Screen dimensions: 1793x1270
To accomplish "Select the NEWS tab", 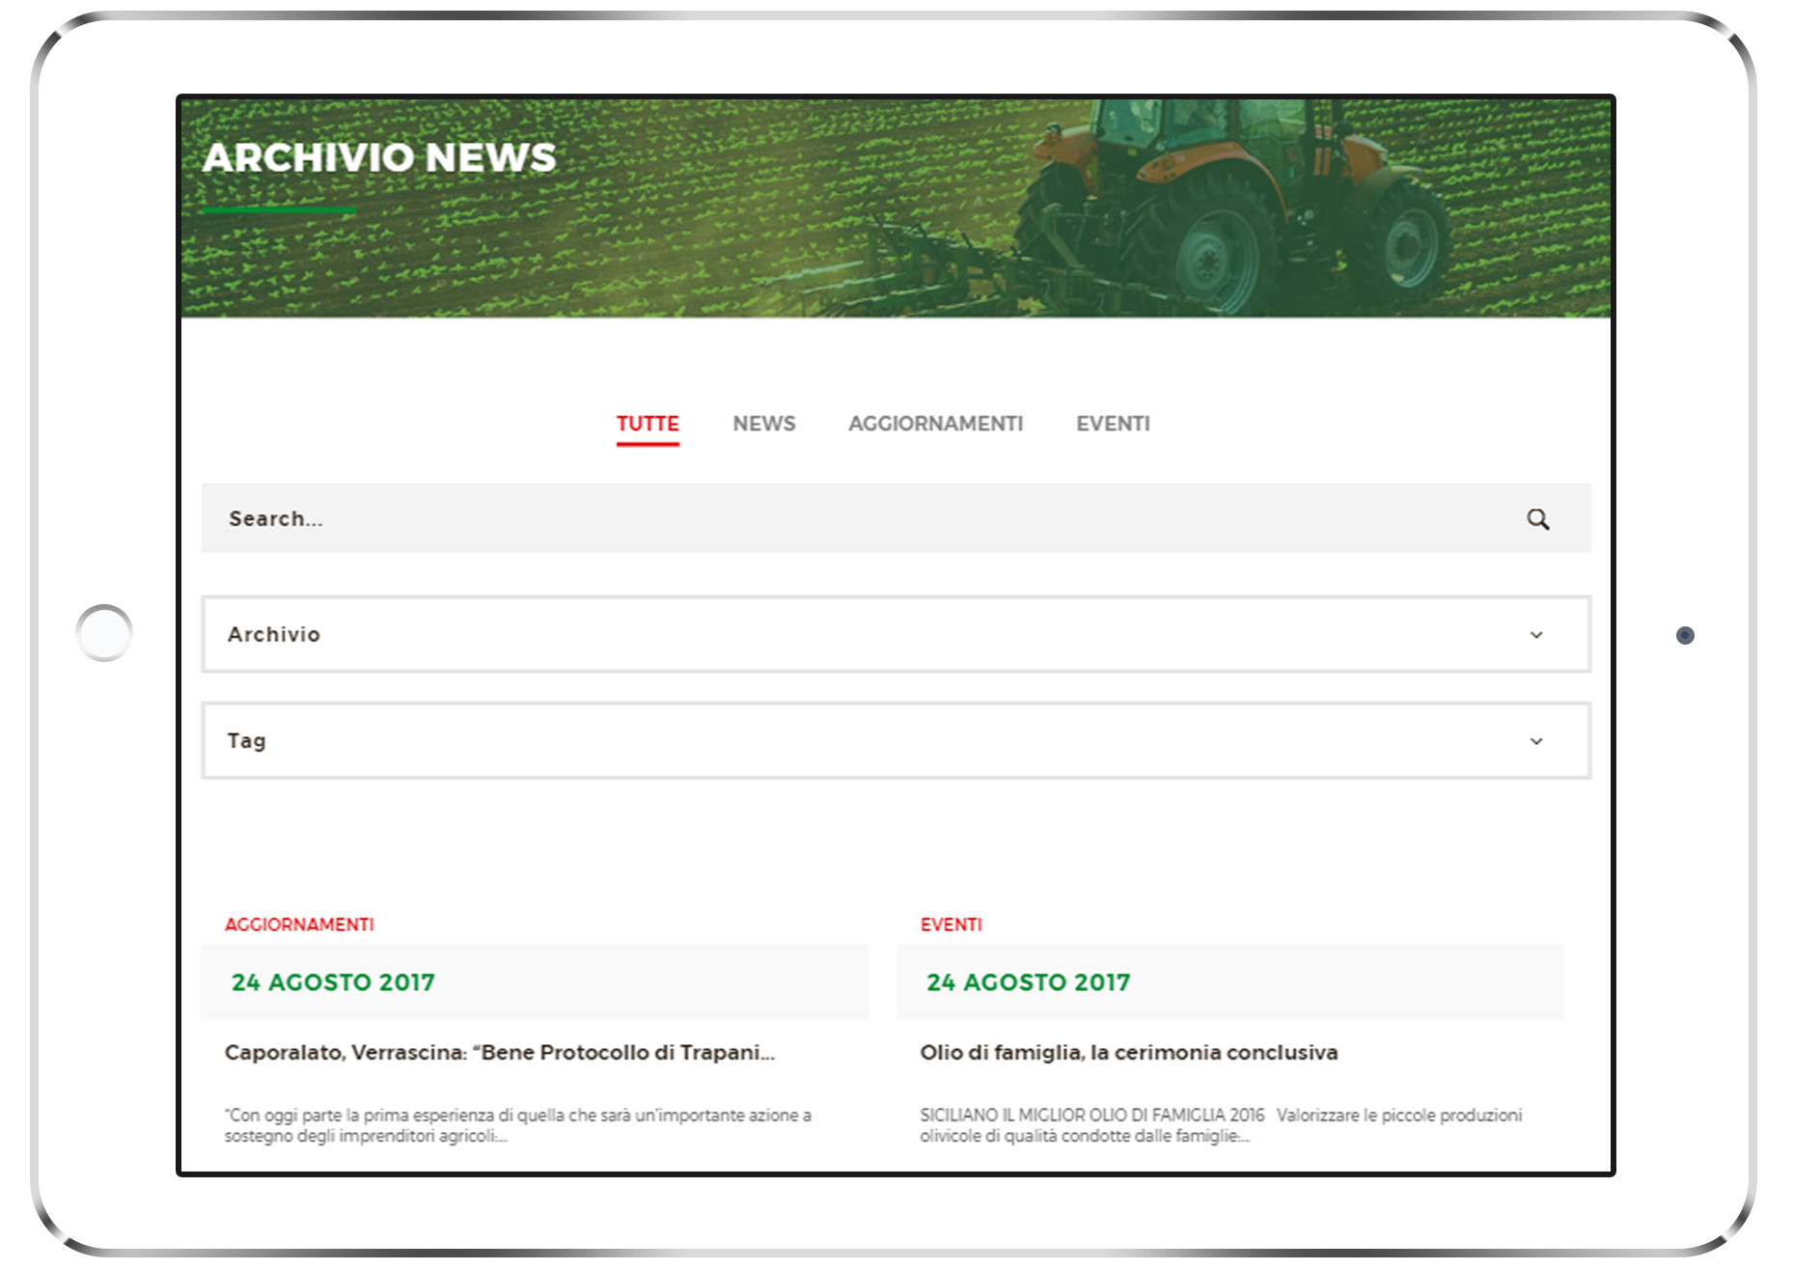I will point(763,424).
